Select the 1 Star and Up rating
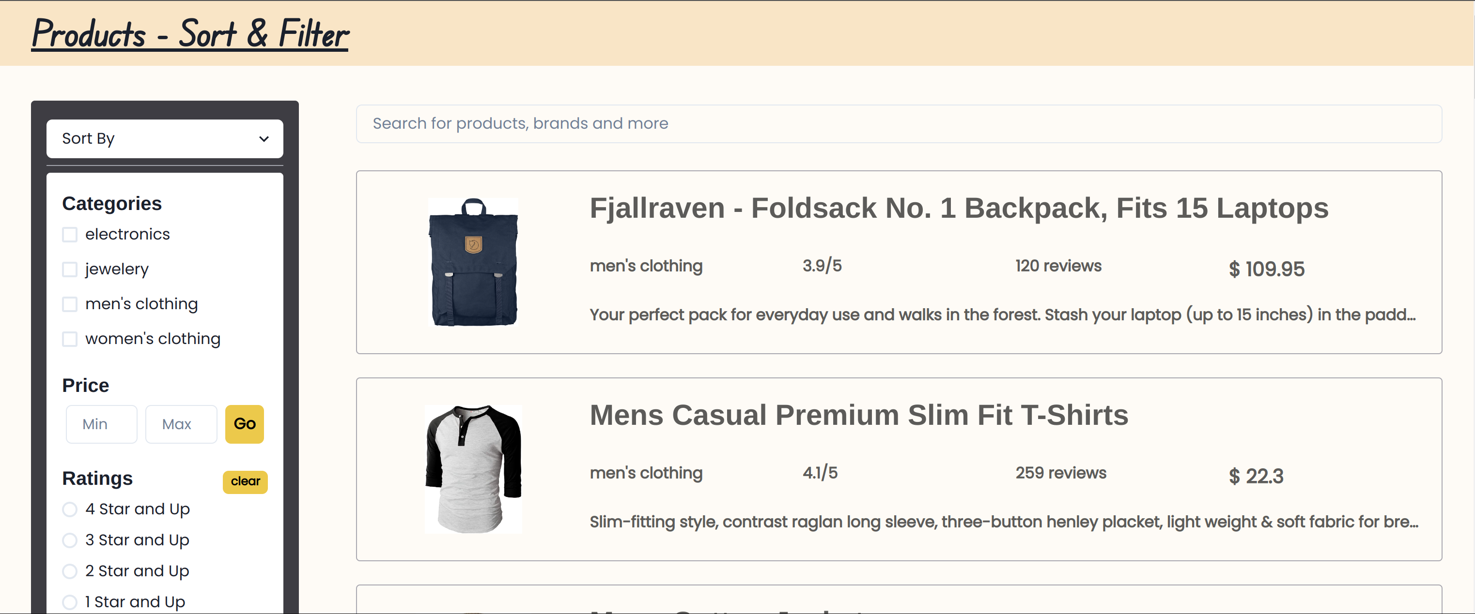 pyautogui.click(x=69, y=601)
